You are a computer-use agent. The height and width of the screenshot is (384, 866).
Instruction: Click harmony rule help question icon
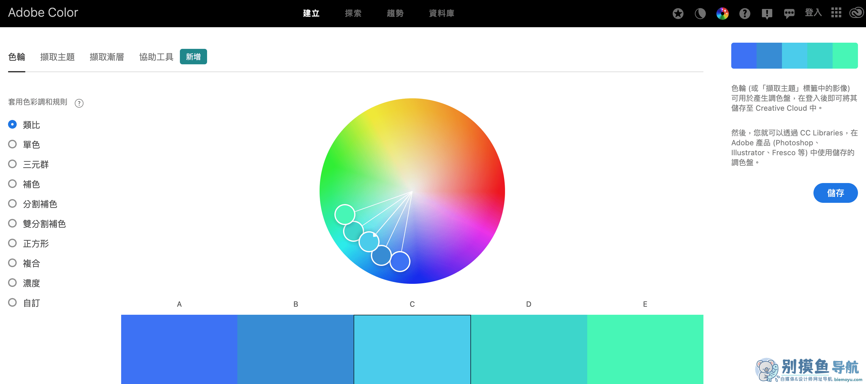(79, 103)
